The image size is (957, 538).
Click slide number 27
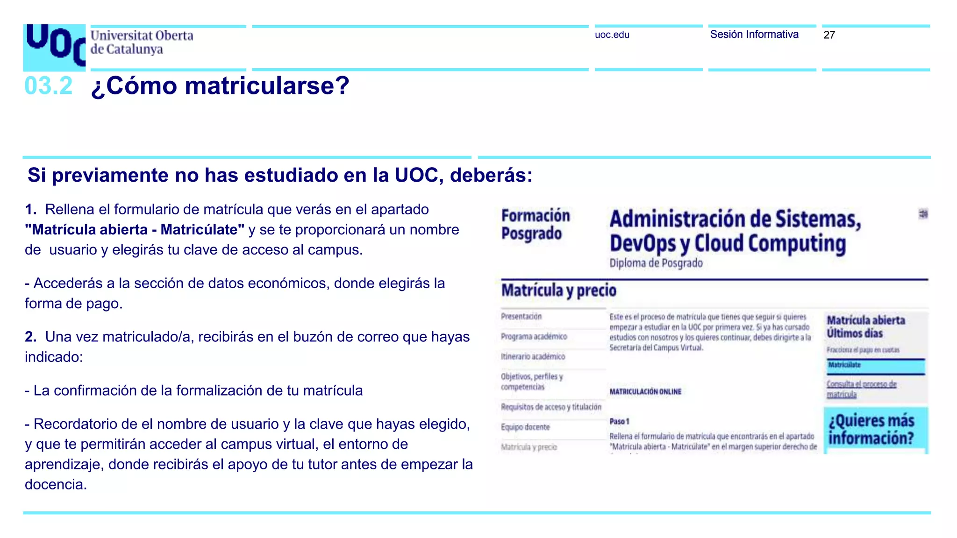click(829, 35)
